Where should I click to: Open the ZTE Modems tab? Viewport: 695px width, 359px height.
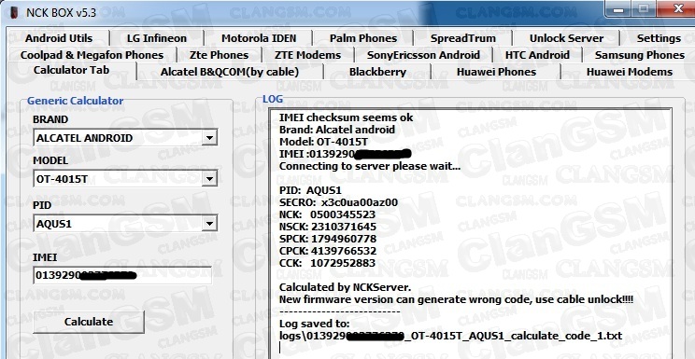[x=307, y=55]
